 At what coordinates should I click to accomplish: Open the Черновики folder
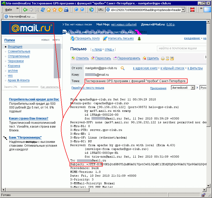pyautogui.click(x=16, y=61)
